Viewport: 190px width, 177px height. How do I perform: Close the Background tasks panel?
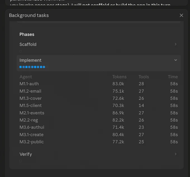pos(181,15)
